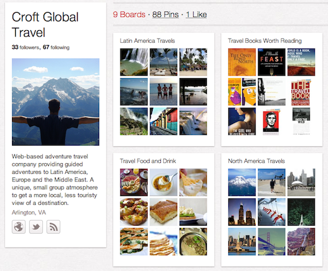Open the A Moveable Feast book cover
The image size is (328, 271).
tap(272, 62)
